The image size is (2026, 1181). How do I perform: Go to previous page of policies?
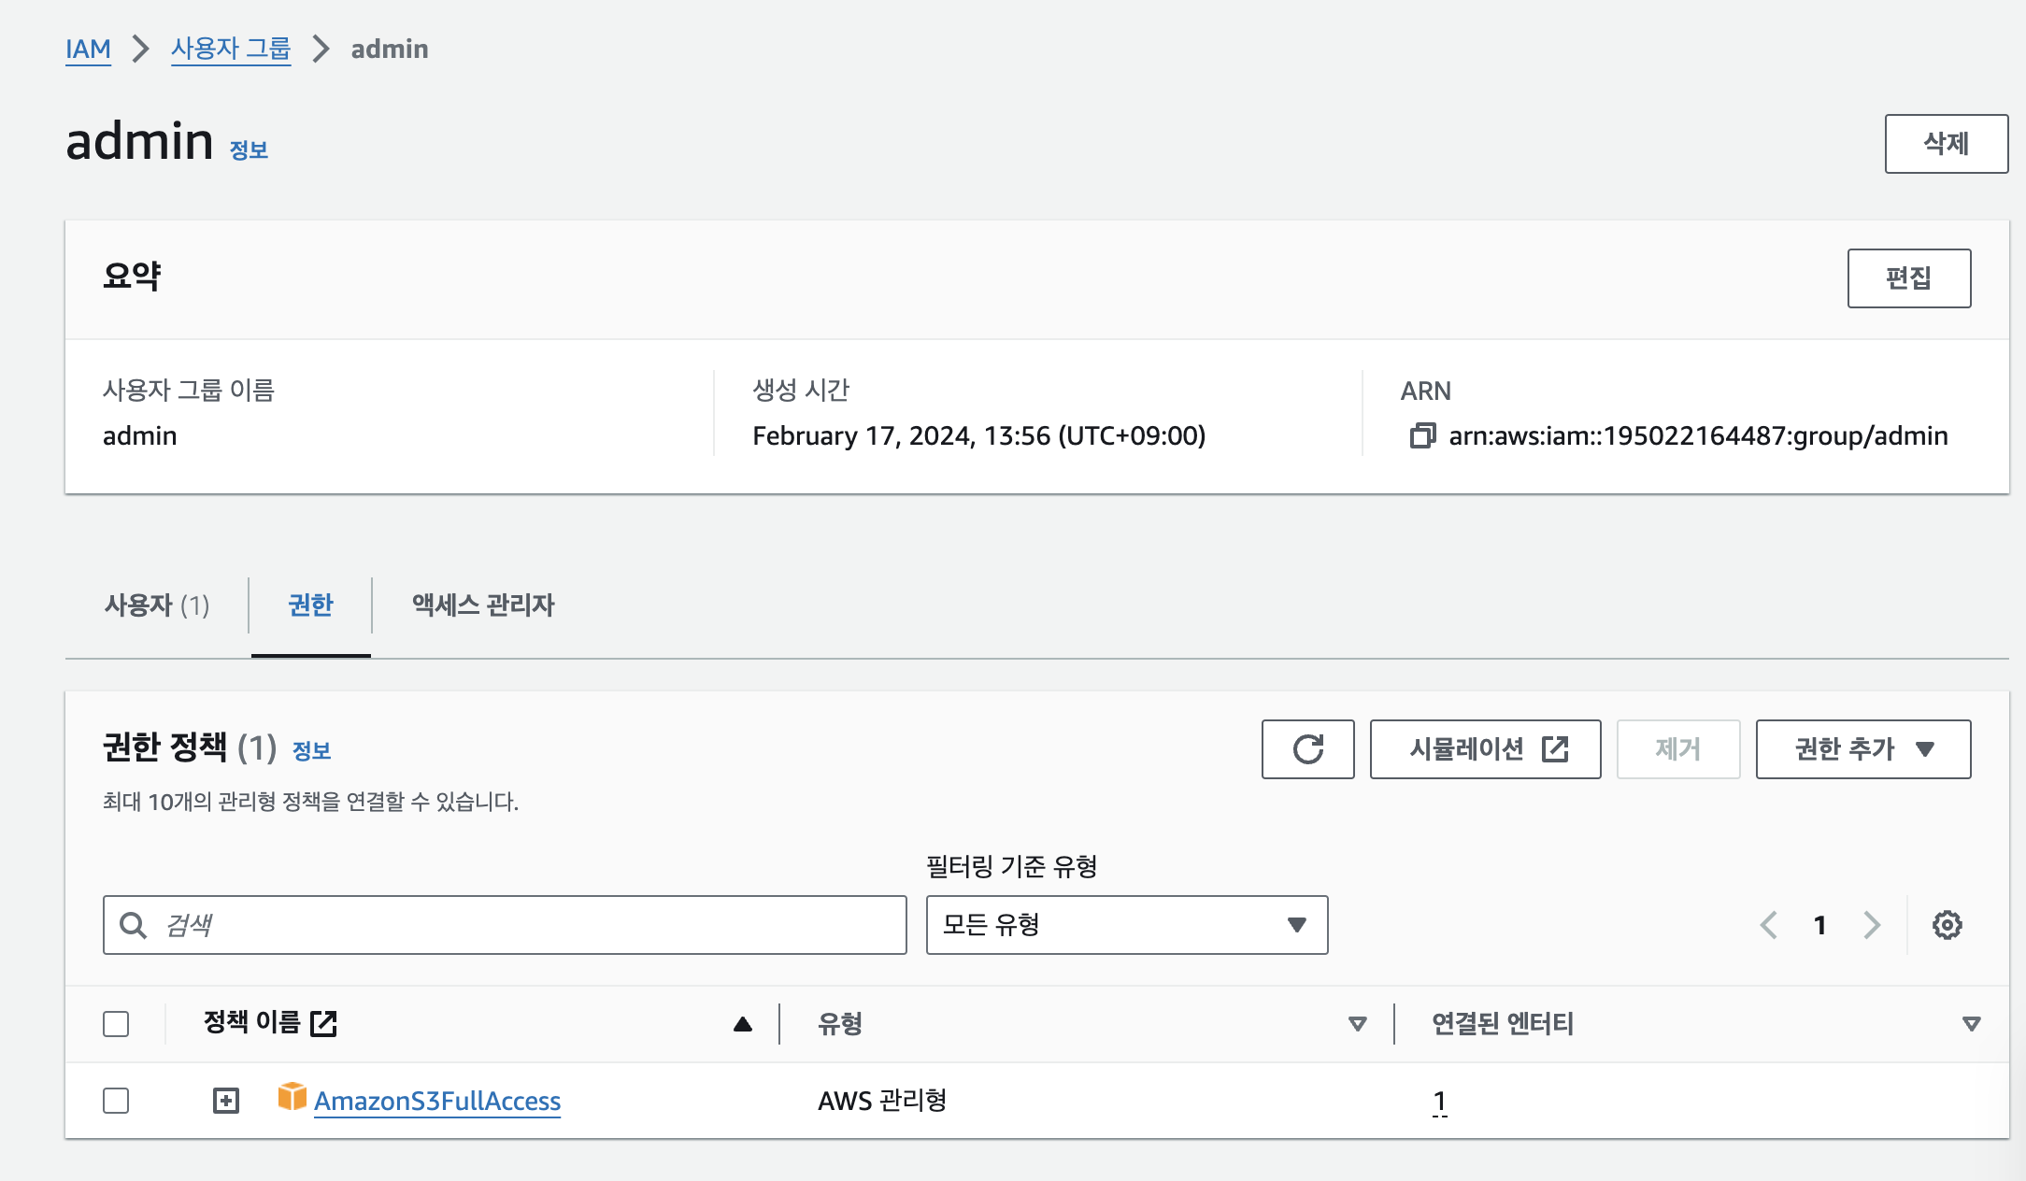[1769, 925]
